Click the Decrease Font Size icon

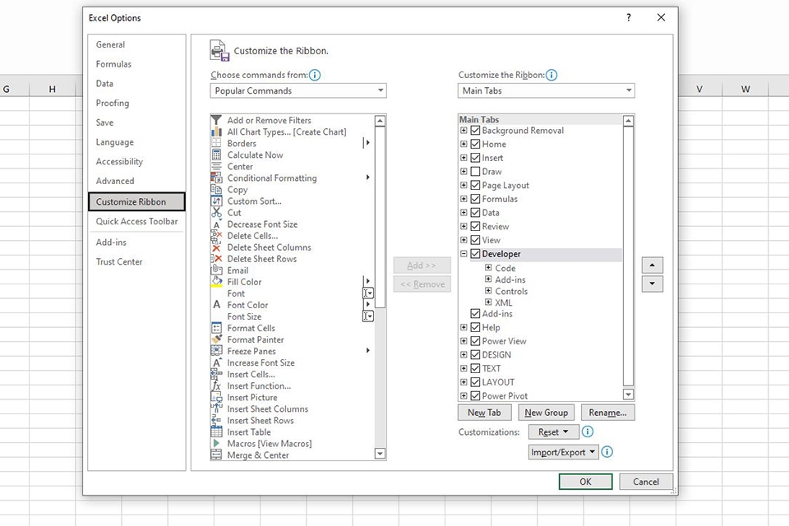pyautogui.click(x=216, y=224)
